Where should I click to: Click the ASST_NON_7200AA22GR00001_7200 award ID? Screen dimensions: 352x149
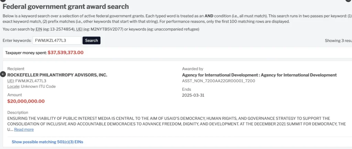click(x=218, y=81)
